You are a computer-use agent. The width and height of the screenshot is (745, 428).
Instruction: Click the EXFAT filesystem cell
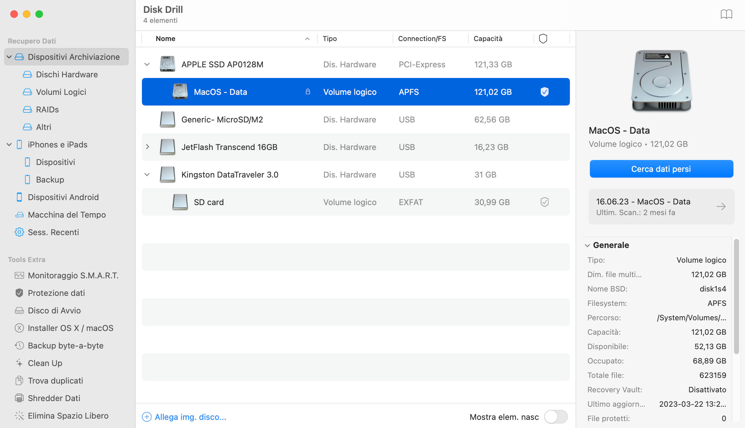click(411, 202)
